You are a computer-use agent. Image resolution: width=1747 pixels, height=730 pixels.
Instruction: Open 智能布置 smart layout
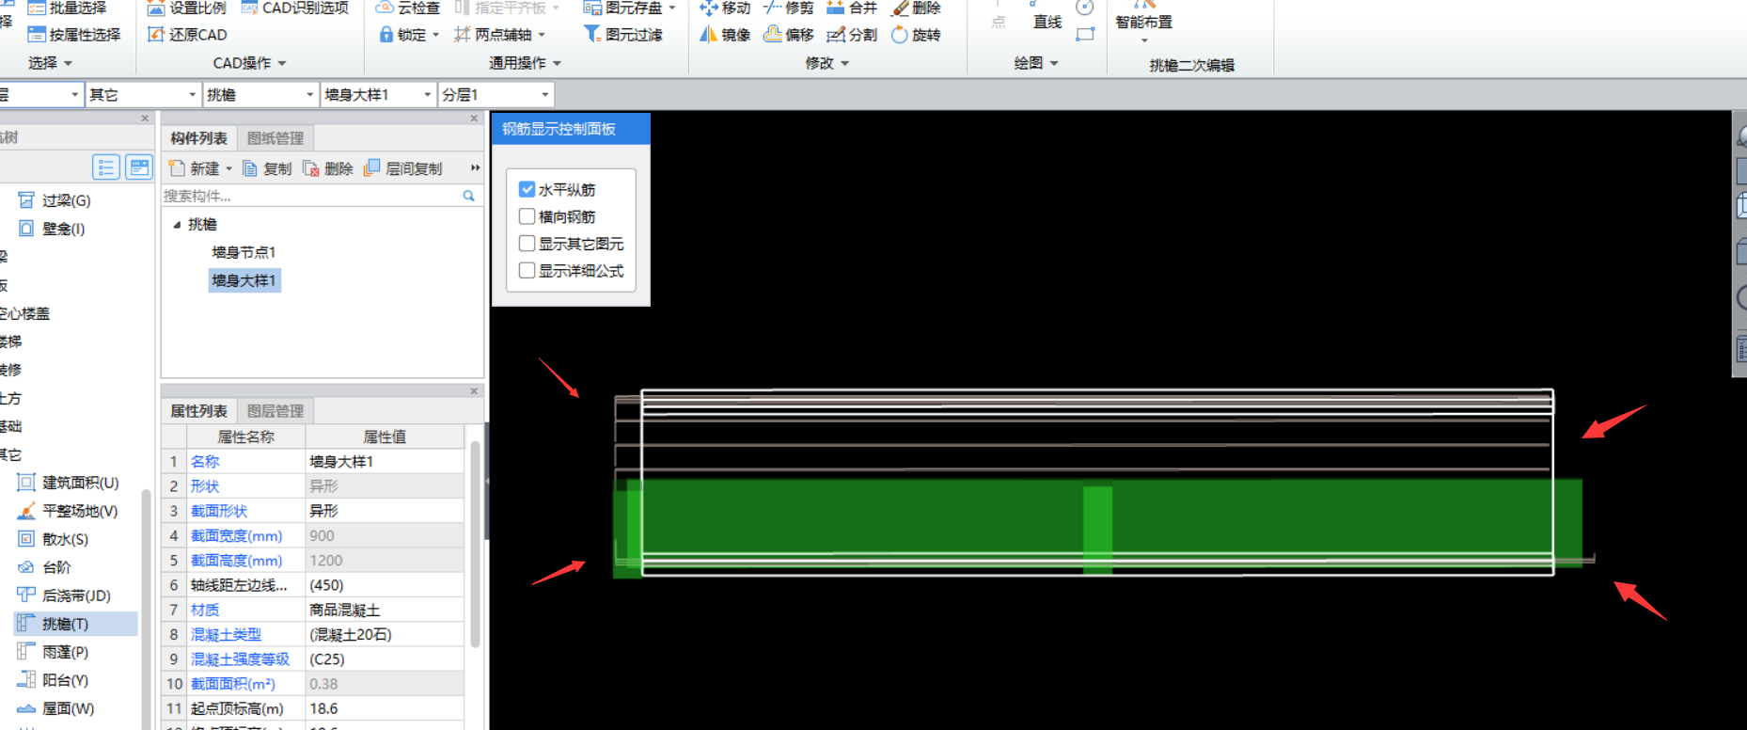1144,22
